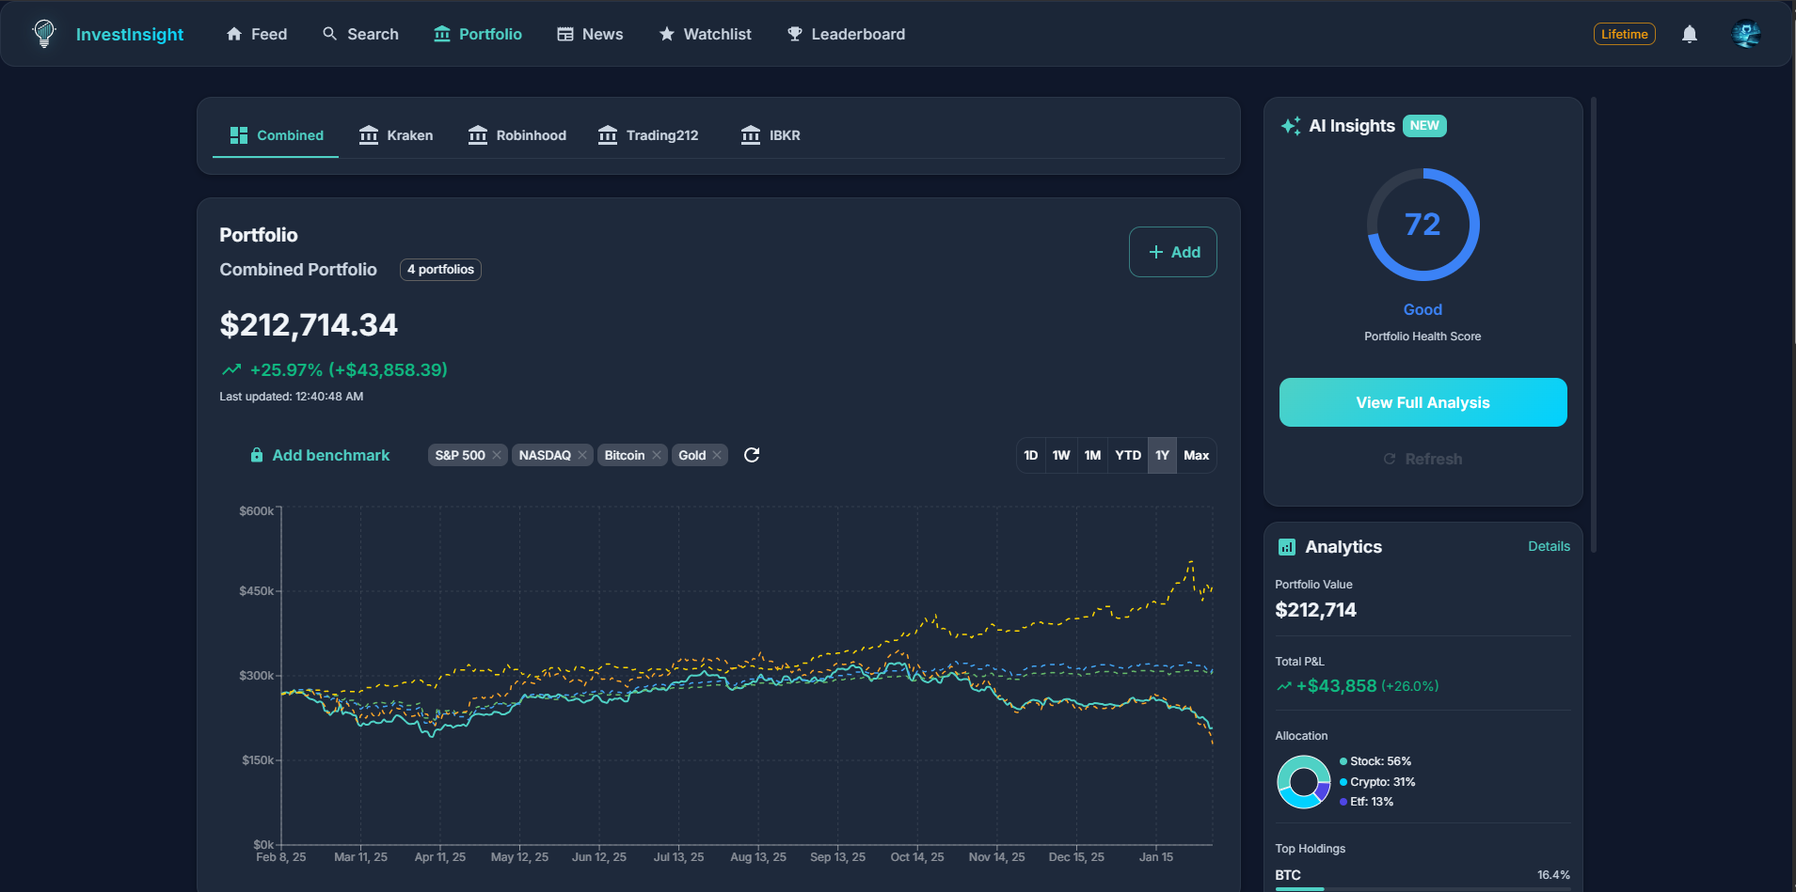Open Analytics Details view
Image resolution: width=1796 pixels, height=892 pixels.
[1549, 546]
